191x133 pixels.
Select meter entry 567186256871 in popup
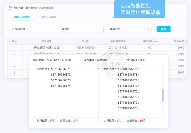[x=61, y=69]
